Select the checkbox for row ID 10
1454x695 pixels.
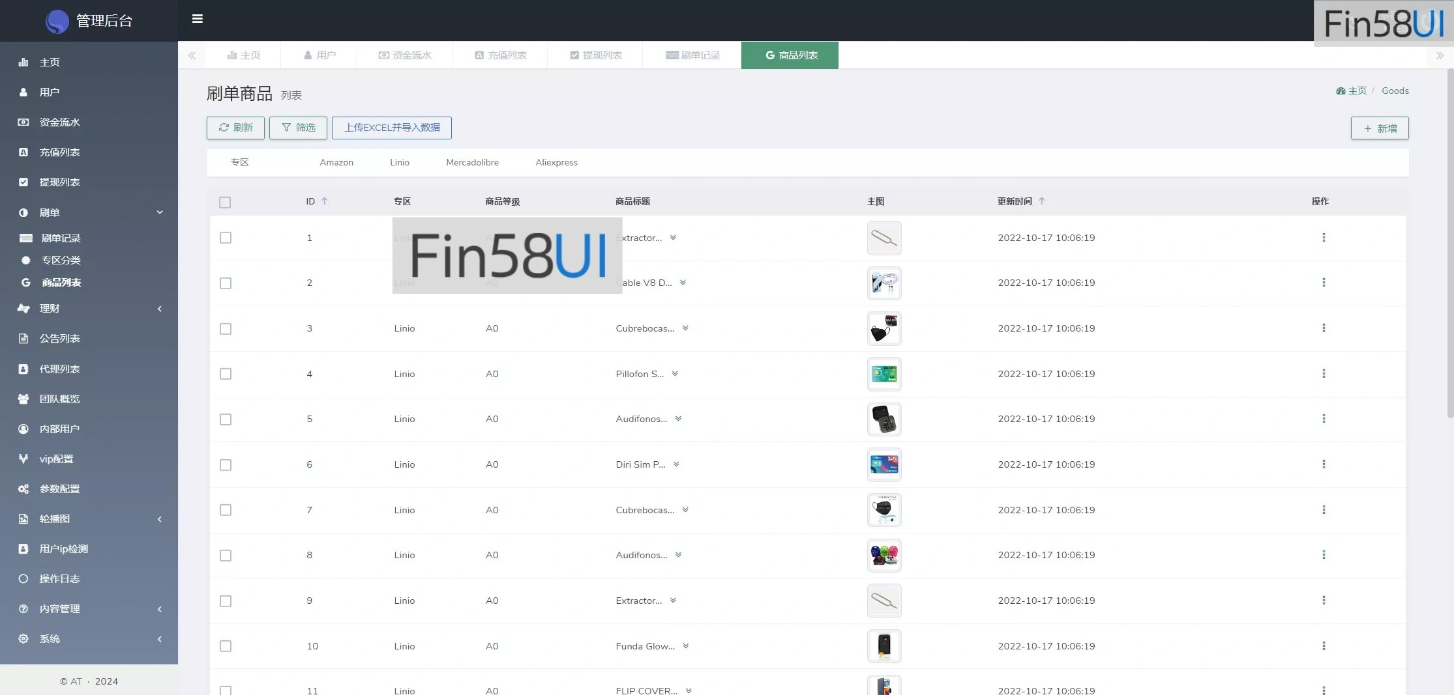(x=226, y=646)
